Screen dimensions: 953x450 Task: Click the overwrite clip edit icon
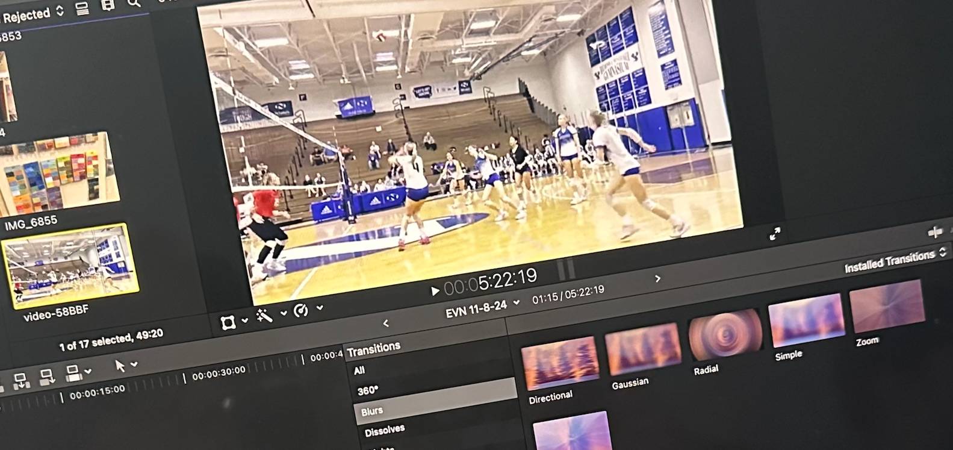tap(73, 373)
